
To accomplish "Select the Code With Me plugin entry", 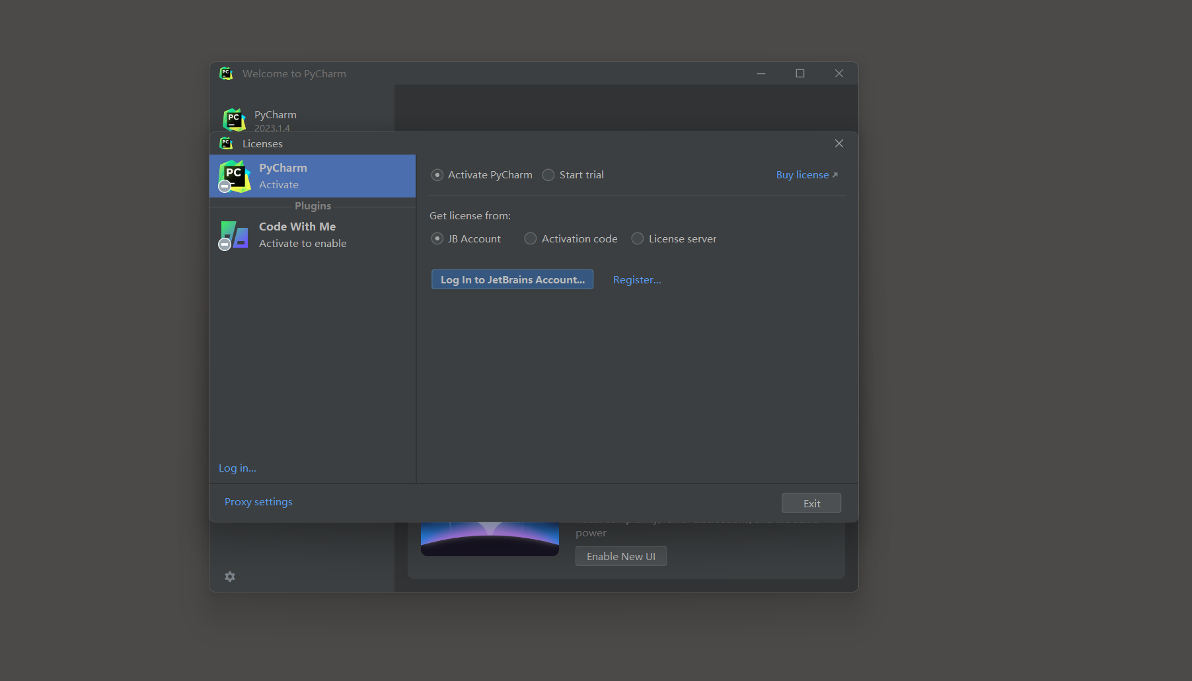I will pos(313,235).
